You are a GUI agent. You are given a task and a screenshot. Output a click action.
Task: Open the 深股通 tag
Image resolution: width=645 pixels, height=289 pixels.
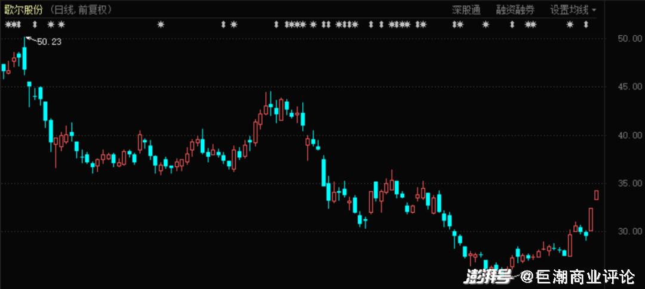click(466, 10)
